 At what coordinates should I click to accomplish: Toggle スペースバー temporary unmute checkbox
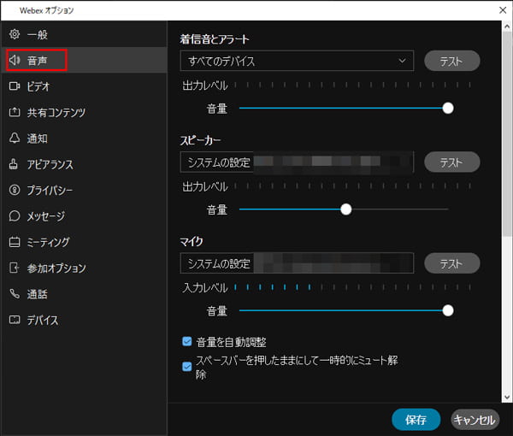[186, 367]
